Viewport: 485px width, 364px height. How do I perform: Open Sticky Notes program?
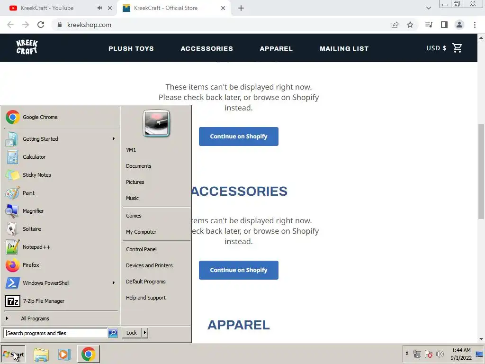coord(61,175)
